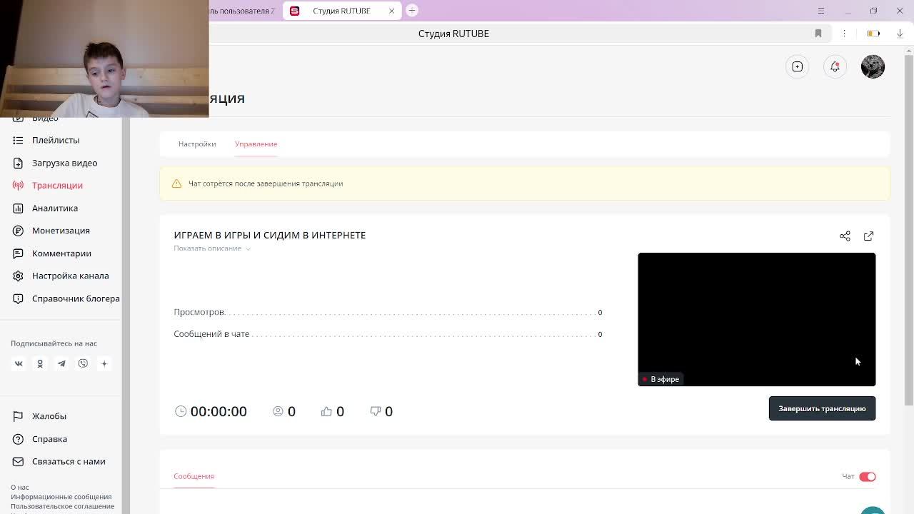Switch to the Управление tab
The height and width of the screenshot is (514, 914).
(256, 144)
